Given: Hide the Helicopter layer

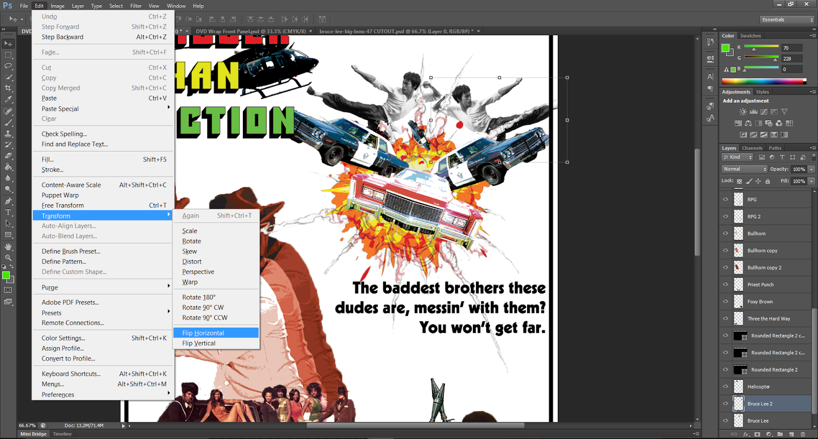Looking at the screenshot, I should [725, 386].
